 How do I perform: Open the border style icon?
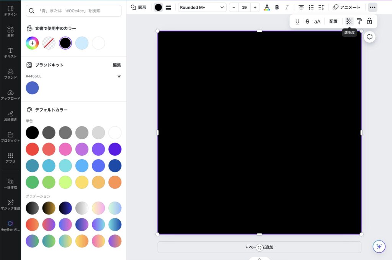tap(168, 7)
